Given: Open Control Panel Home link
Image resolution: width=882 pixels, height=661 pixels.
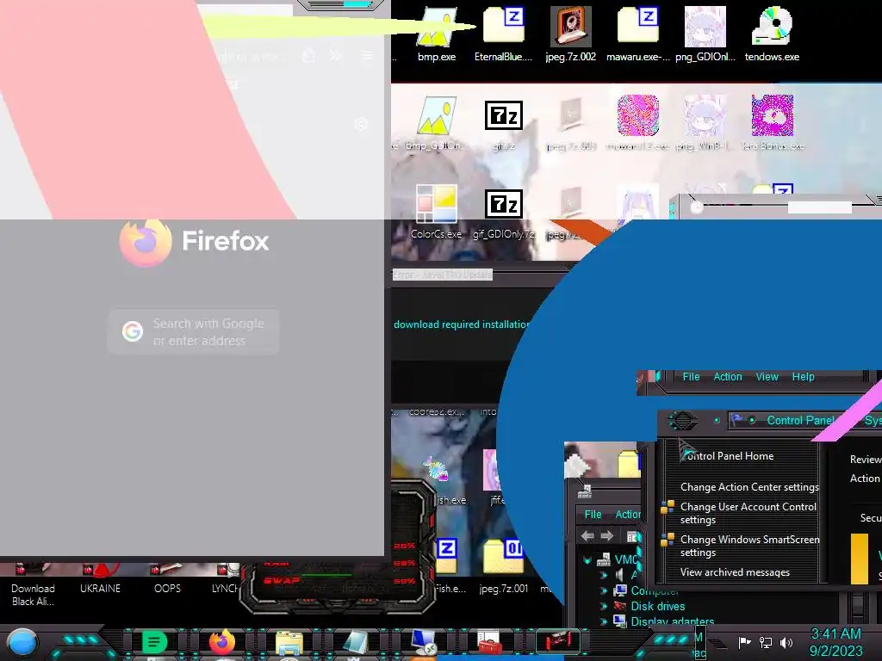Looking at the screenshot, I should coord(727,456).
